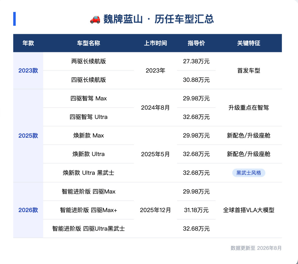Click the 31.18万元 price cell
The width and height of the screenshot is (298, 264).
(196, 210)
